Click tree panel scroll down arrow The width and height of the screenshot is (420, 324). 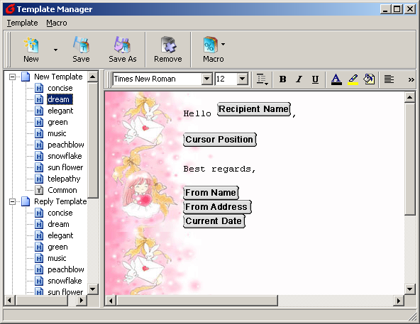(93, 289)
